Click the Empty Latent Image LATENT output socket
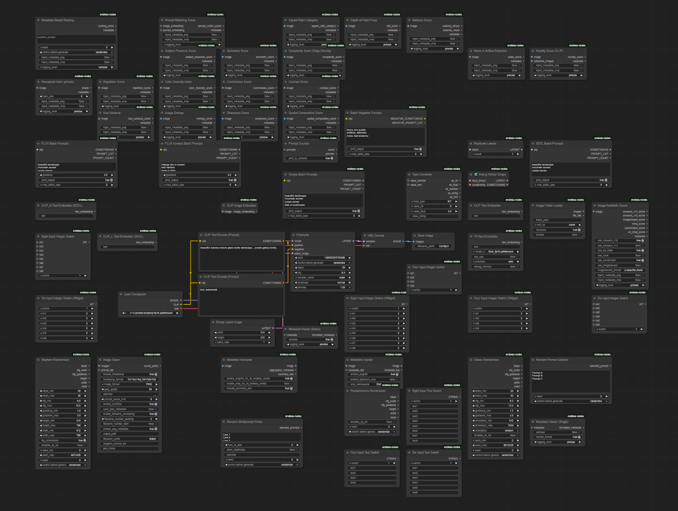 click(273, 328)
